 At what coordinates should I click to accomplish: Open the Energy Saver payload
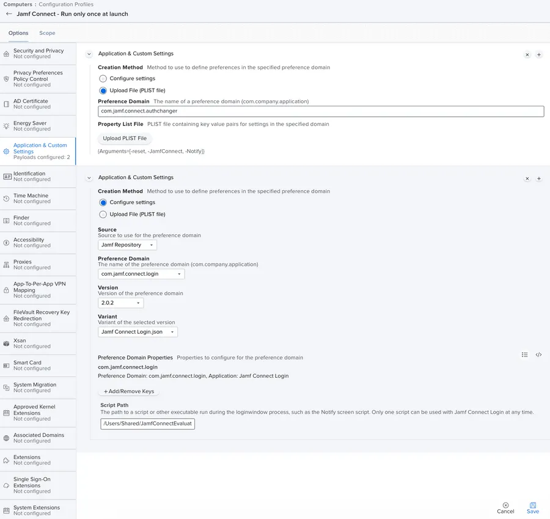tap(38, 126)
